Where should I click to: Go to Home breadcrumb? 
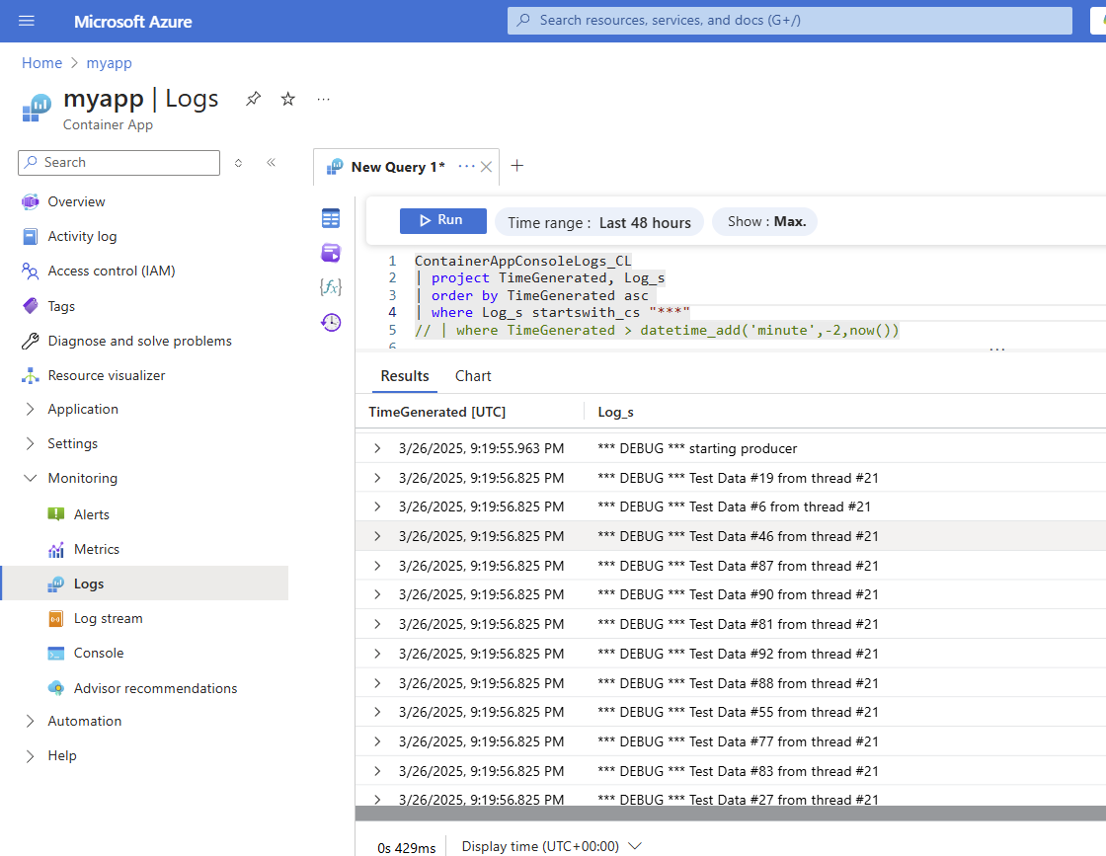point(41,63)
